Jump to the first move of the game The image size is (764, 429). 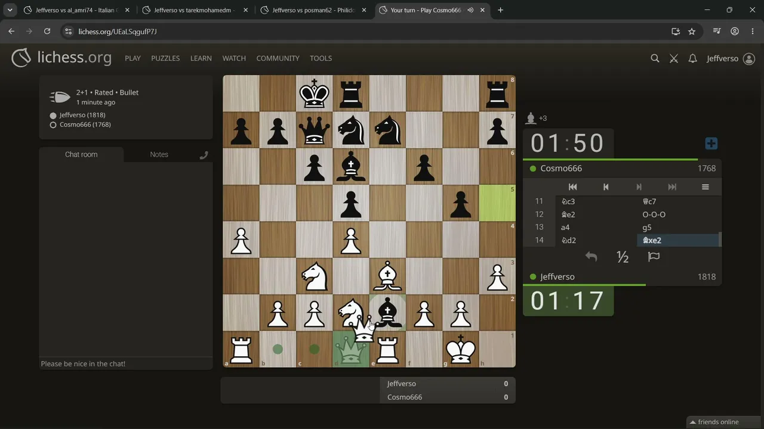pyautogui.click(x=572, y=187)
